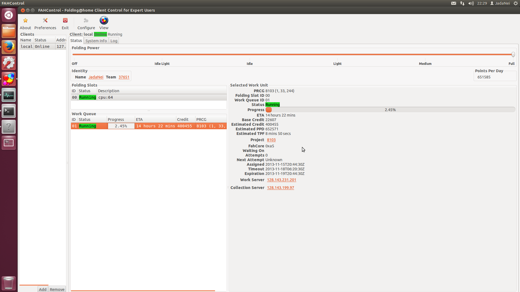This screenshot has height=292, width=520.
Task: Open Ubuntu Dash home in launcher
Action: coord(9,15)
